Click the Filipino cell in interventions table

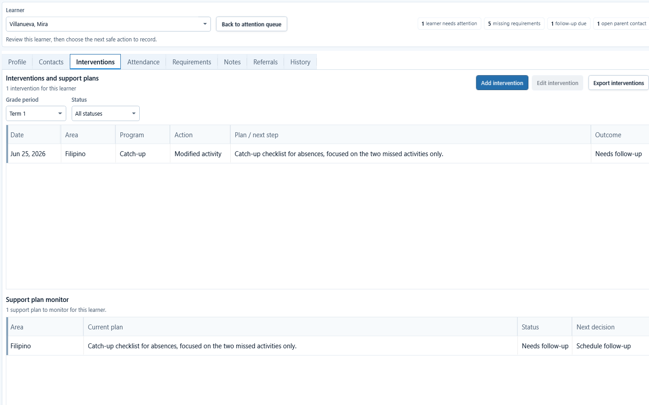(88, 154)
